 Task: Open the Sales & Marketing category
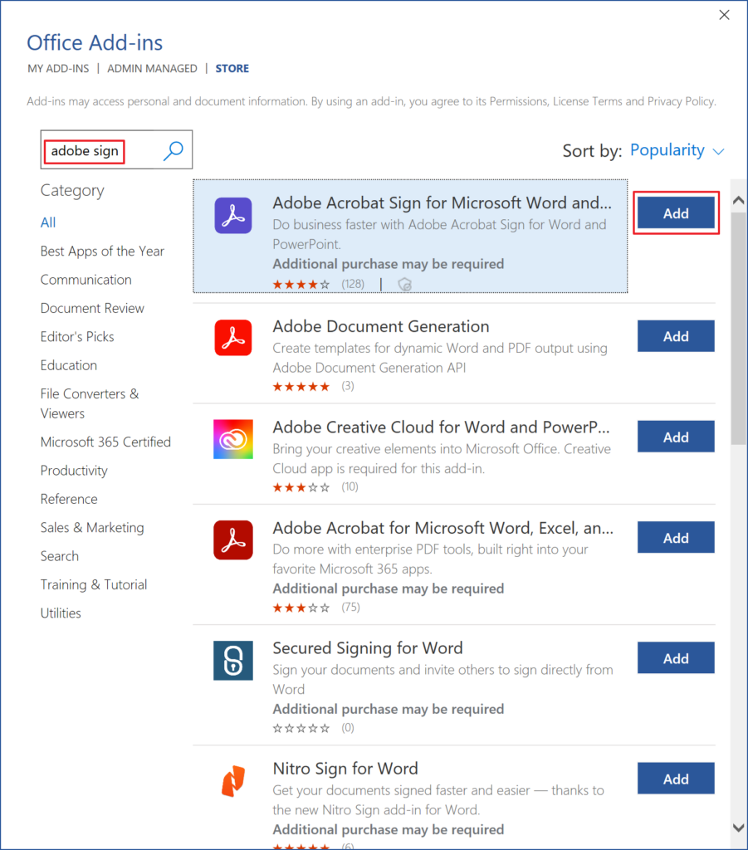point(93,527)
